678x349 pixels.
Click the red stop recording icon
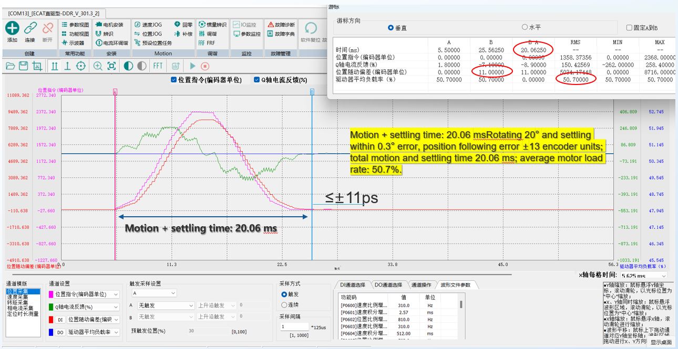205,66
